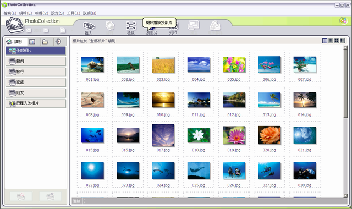
Task: Select thumbnail 020.jpg orange flower
Action: (269, 135)
